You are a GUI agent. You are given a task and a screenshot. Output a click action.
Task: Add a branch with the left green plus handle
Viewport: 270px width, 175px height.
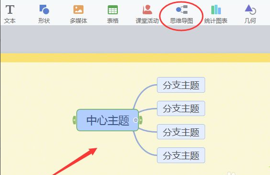click(74, 120)
